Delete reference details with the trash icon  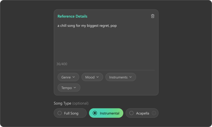pyautogui.click(x=153, y=16)
